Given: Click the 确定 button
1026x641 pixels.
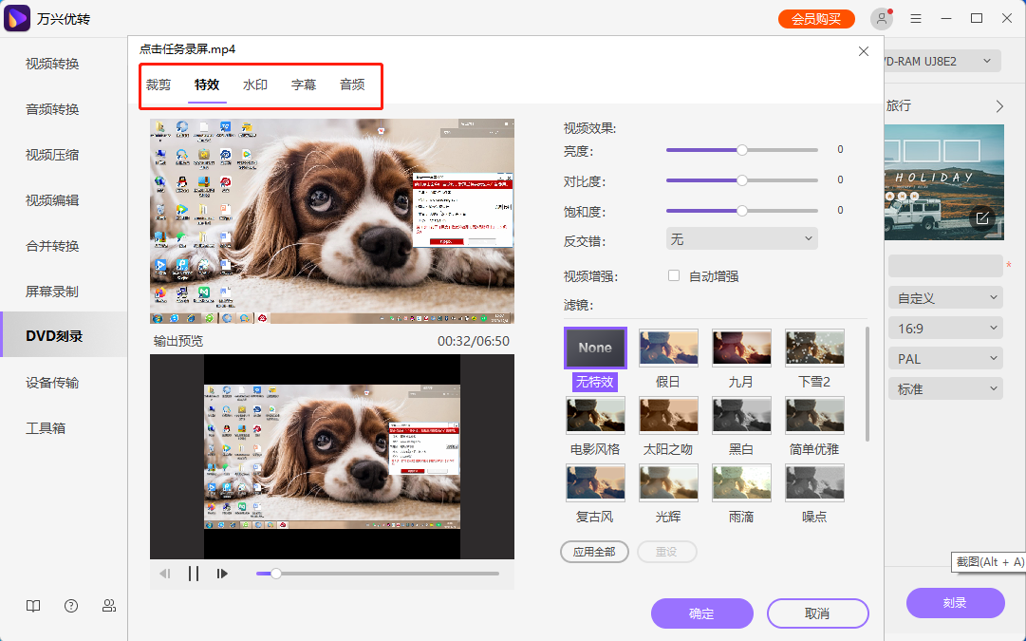Looking at the screenshot, I should pyautogui.click(x=701, y=613).
